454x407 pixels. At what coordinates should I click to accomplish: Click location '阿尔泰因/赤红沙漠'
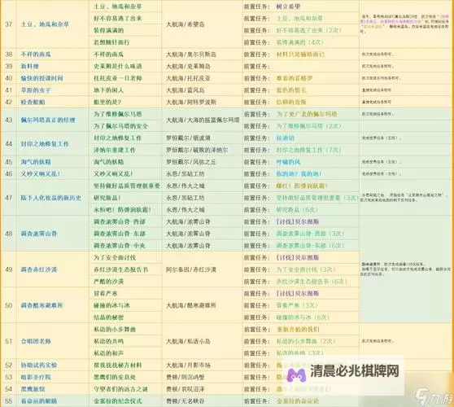[x=191, y=269]
